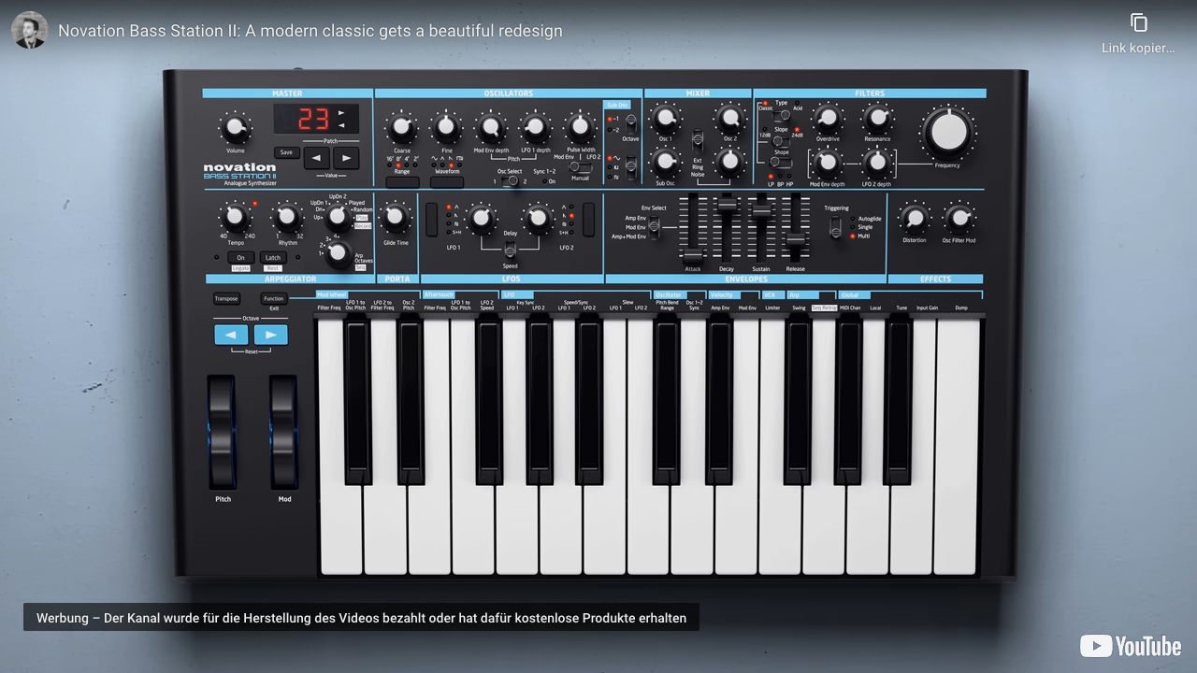Click the filter Overdrive knob
This screenshot has height=673, width=1197.
(828, 119)
